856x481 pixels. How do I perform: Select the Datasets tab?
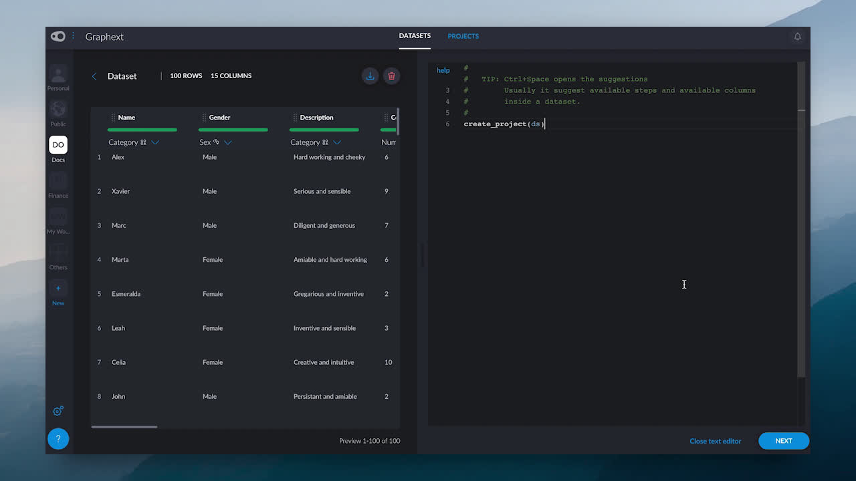415,36
